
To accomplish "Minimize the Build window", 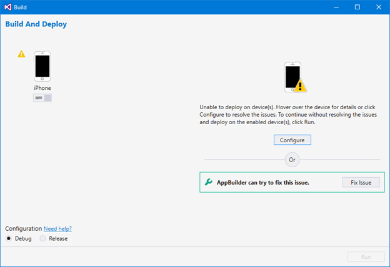I will (336, 7).
